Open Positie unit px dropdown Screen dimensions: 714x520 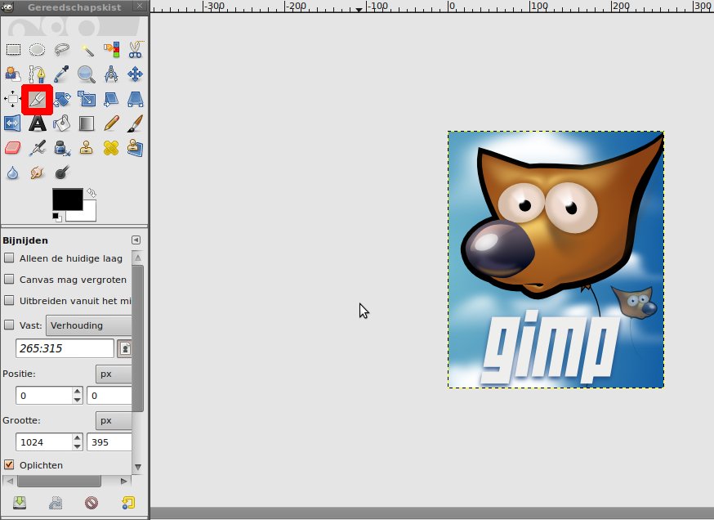(x=114, y=374)
